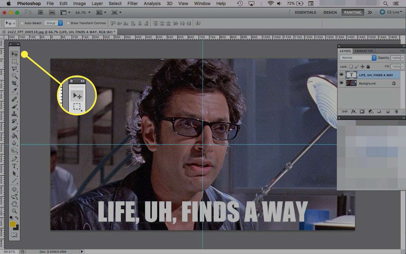Create new fill or adjustment layer

point(370,112)
